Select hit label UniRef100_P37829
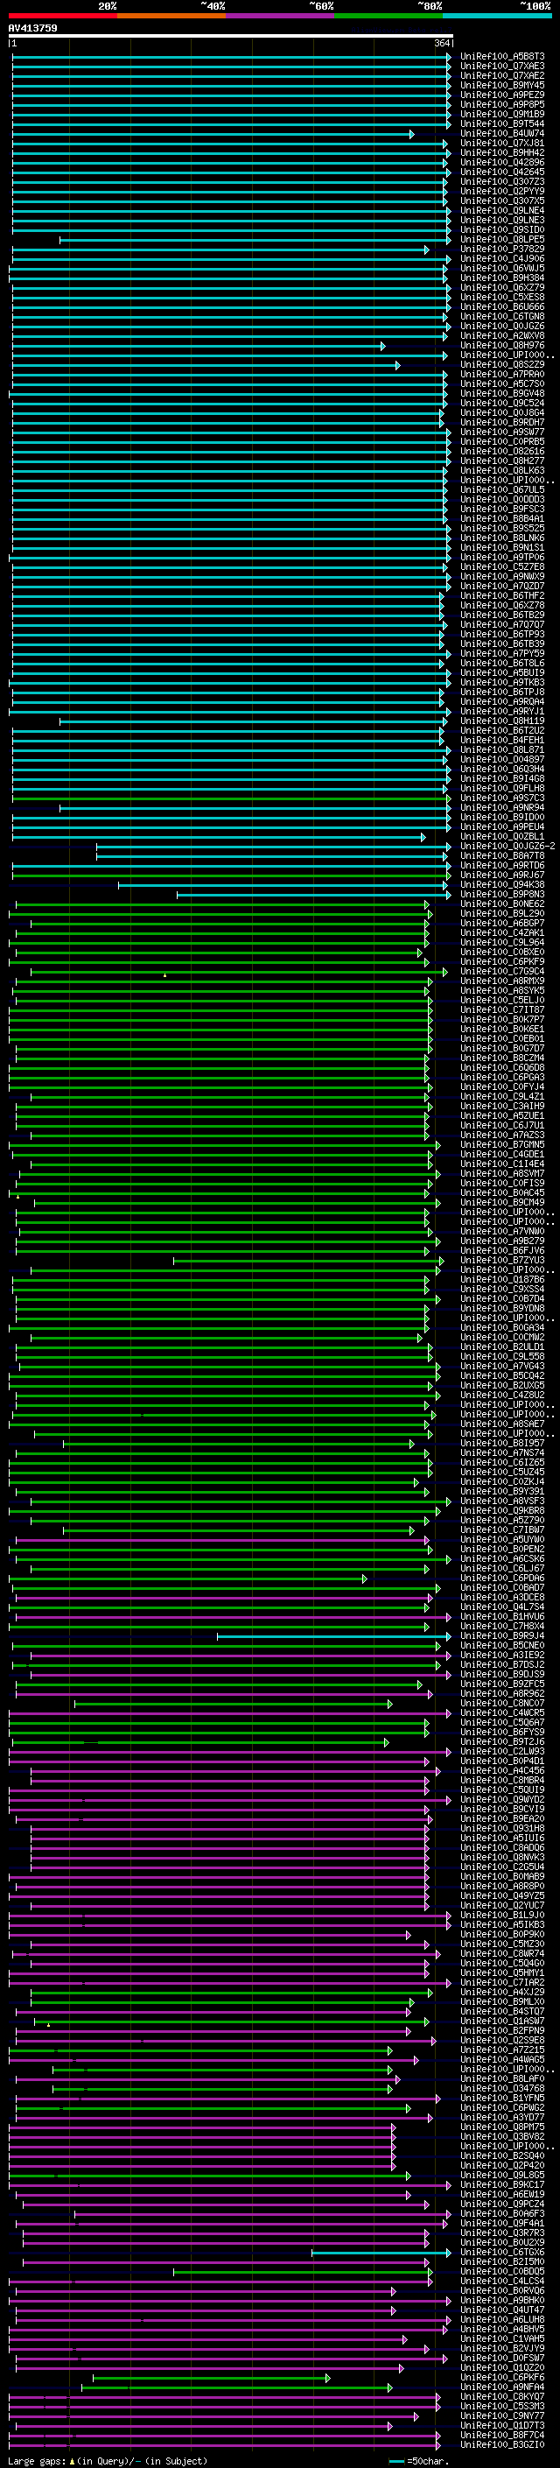 (502, 250)
